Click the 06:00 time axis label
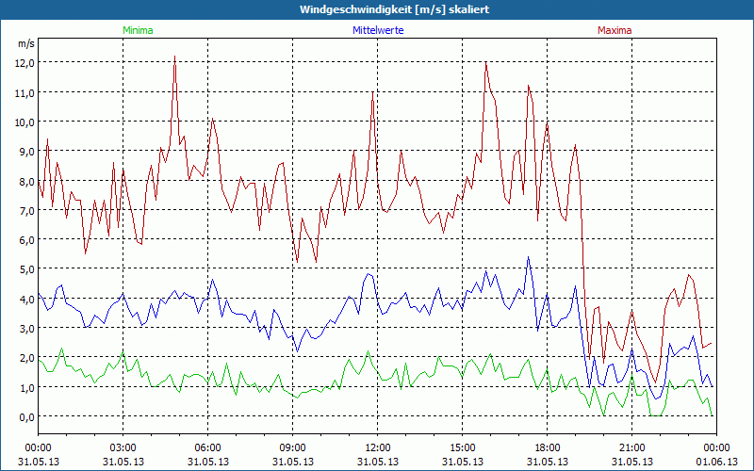 pos(207,448)
